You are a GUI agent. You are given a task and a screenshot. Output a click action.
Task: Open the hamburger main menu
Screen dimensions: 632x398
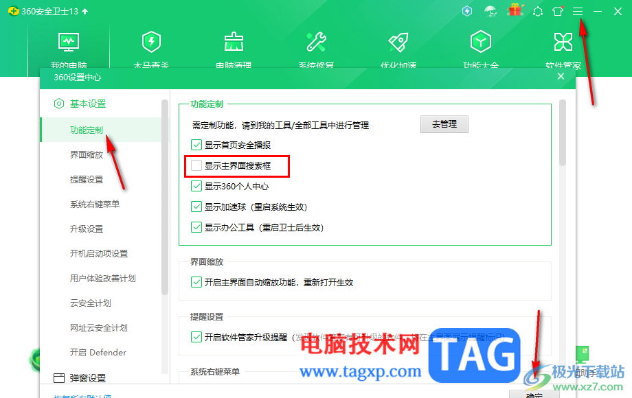click(x=578, y=11)
